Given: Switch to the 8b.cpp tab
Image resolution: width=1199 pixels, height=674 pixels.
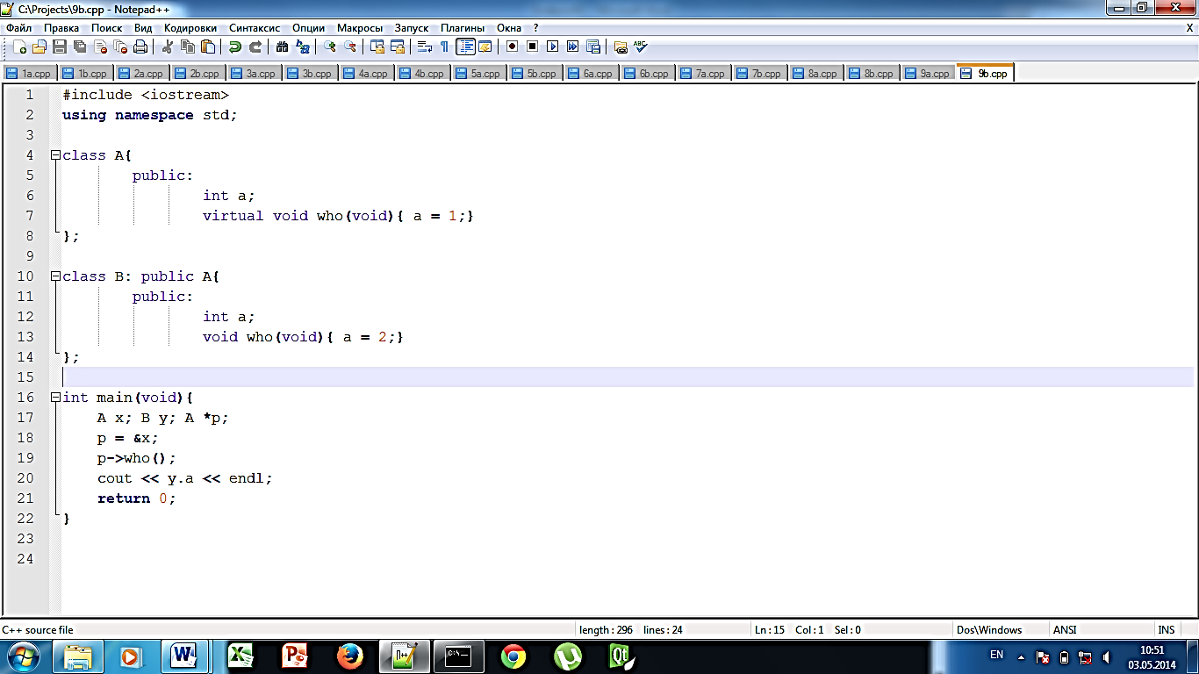Looking at the screenshot, I should 872,74.
